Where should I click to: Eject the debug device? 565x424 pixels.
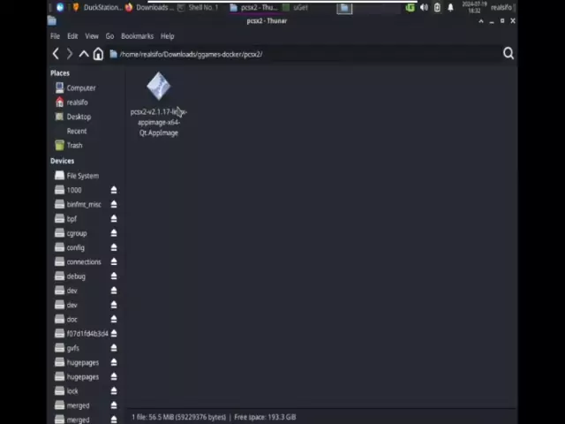click(113, 276)
